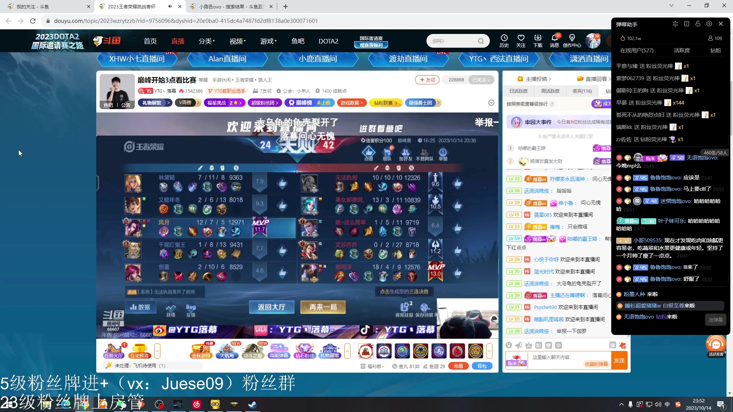Viewport: 733px width, 412px height.
Task: Open the 钻石粉丝 diamond fans icon
Action: [x=304, y=350]
